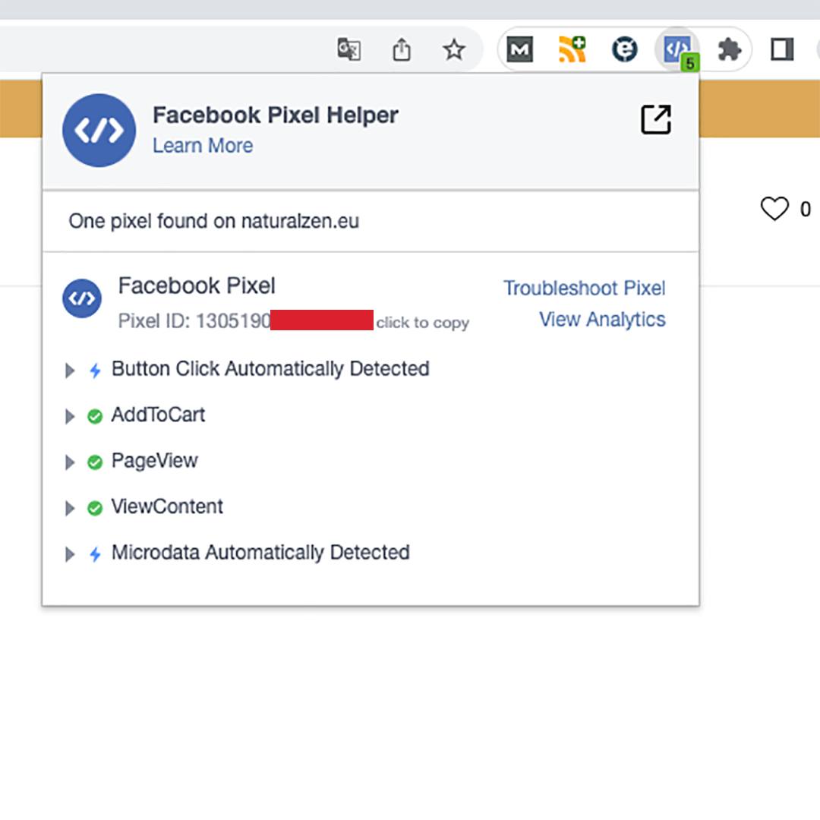Image resolution: width=820 pixels, height=820 pixels.
Task: Open the View Analytics link
Action: 602,319
